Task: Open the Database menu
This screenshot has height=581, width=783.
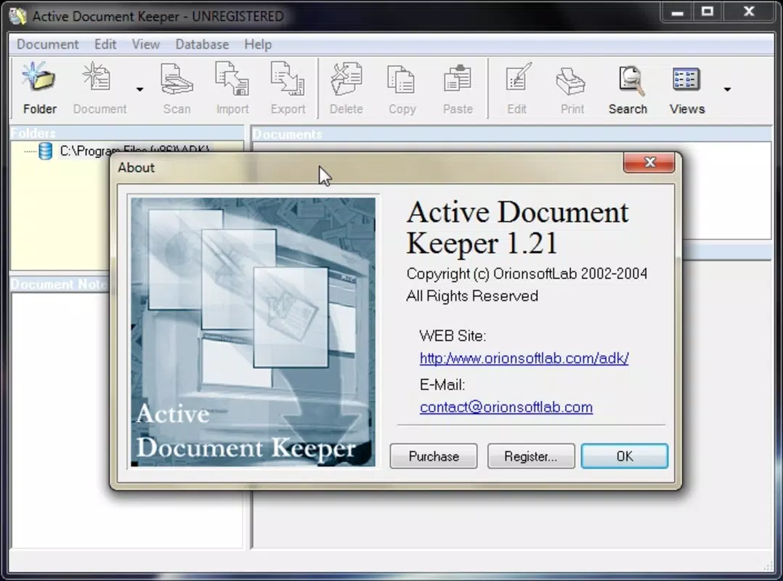Action: tap(202, 44)
